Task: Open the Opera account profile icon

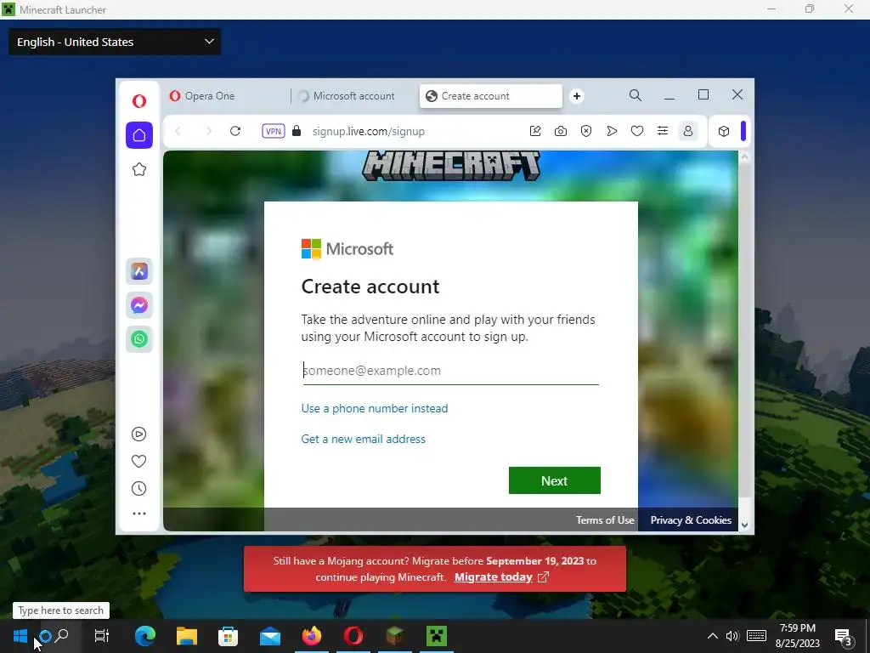Action: [688, 131]
